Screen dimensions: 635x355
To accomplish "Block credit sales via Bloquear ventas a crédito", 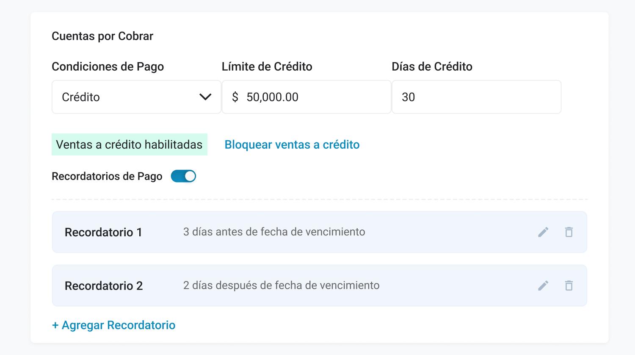I will [x=292, y=145].
